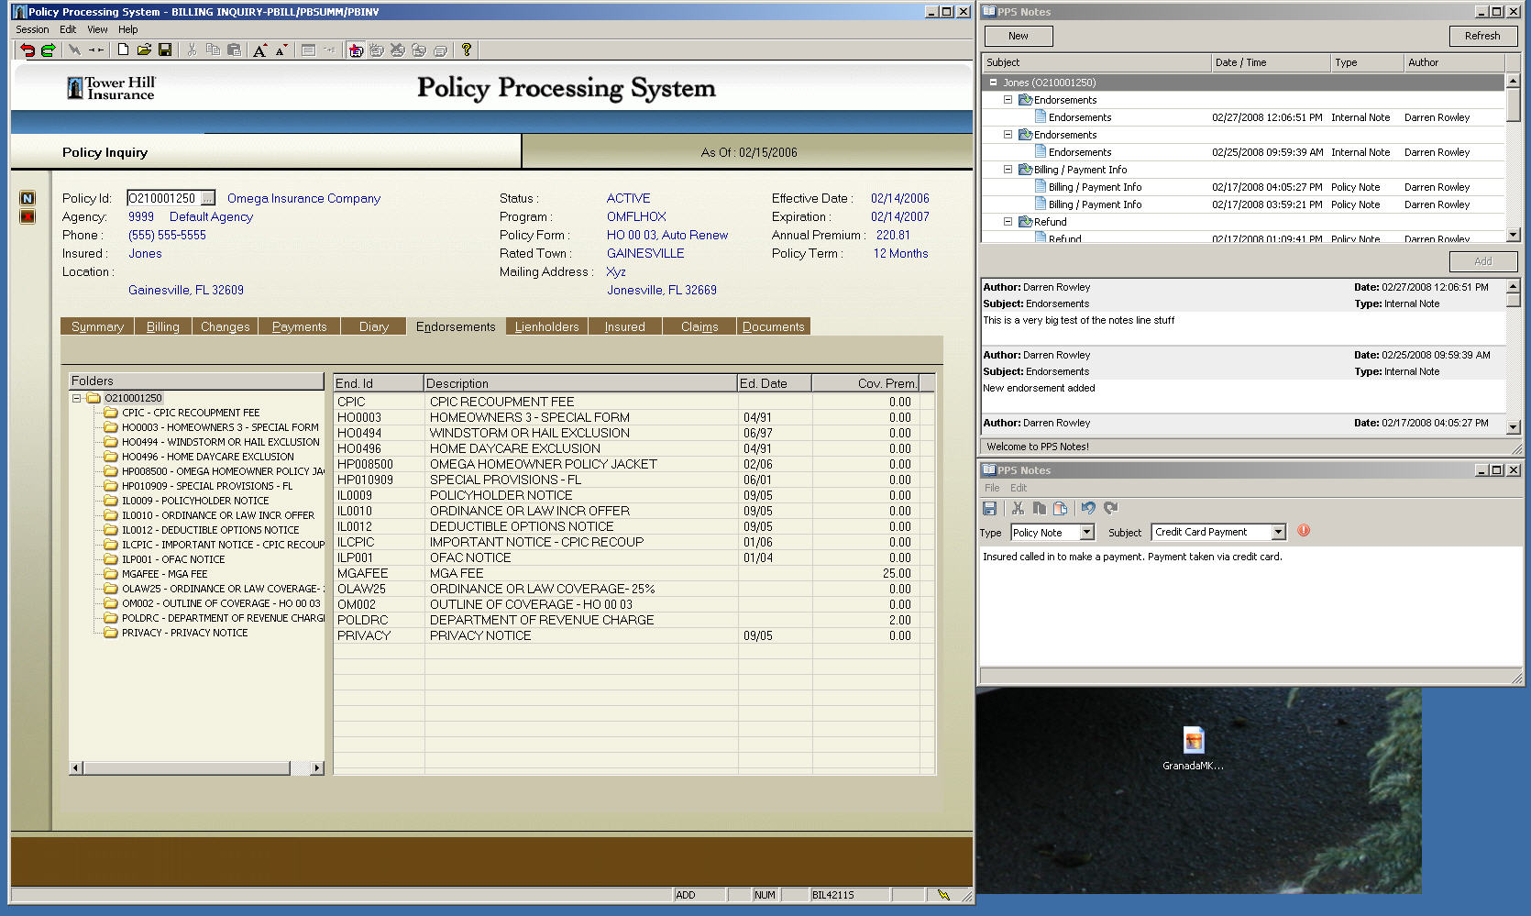Screen dimensions: 1531x916
Task: Click the Save icon in the PPS Notes editor
Action: click(x=989, y=508)
